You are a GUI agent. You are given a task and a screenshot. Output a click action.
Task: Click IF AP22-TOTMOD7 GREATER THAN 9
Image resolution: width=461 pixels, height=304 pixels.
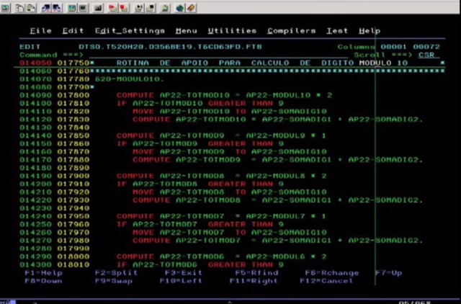pyautogui.click(x=200, y=225)
